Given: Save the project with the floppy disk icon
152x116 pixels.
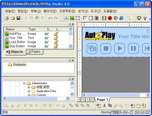Looking at the screenshot, I should 19,18.
